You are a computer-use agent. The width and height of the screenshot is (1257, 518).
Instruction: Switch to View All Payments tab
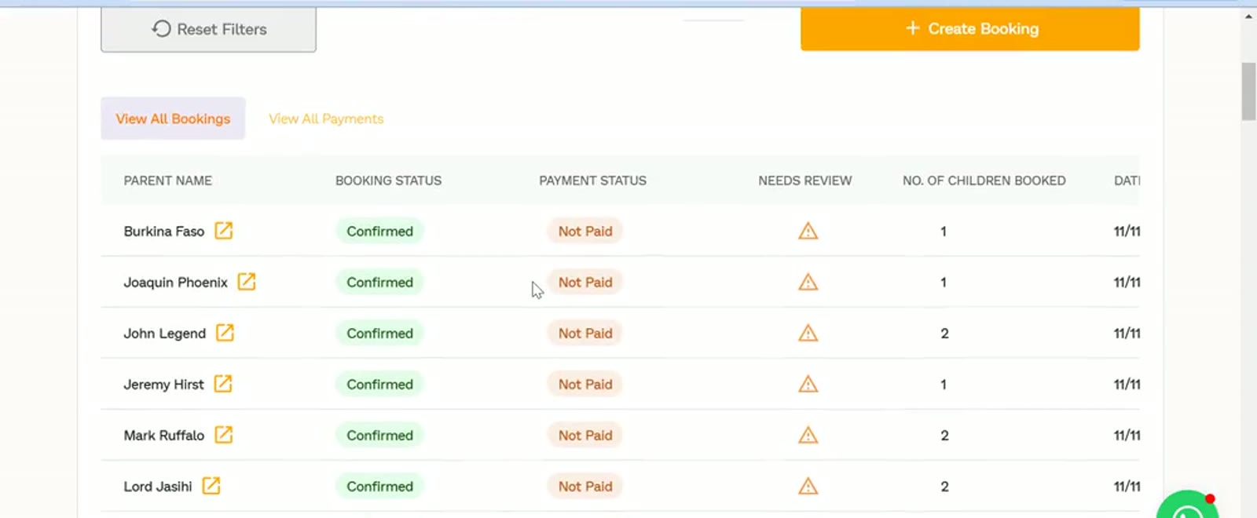[326, 119]
